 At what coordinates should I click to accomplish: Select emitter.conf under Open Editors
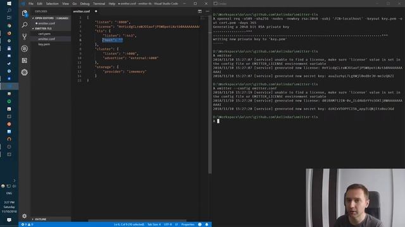[x=46, y=23]
